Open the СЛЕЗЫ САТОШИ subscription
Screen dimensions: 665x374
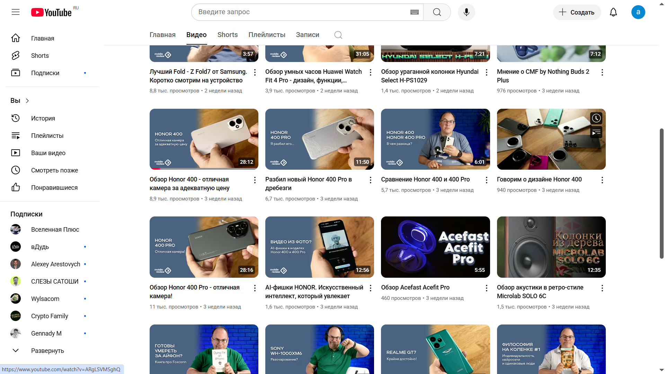[52, 281]
